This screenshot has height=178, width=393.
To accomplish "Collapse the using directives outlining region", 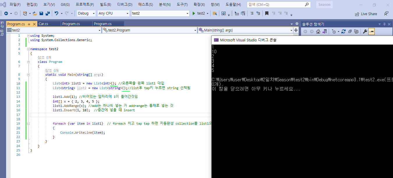I will [x=28, y=36].
